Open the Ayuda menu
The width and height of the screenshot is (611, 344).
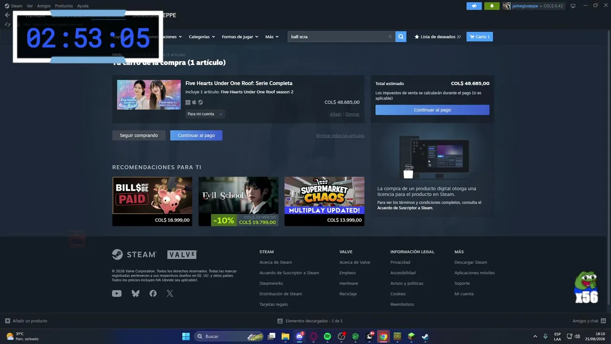coord(83,6)
